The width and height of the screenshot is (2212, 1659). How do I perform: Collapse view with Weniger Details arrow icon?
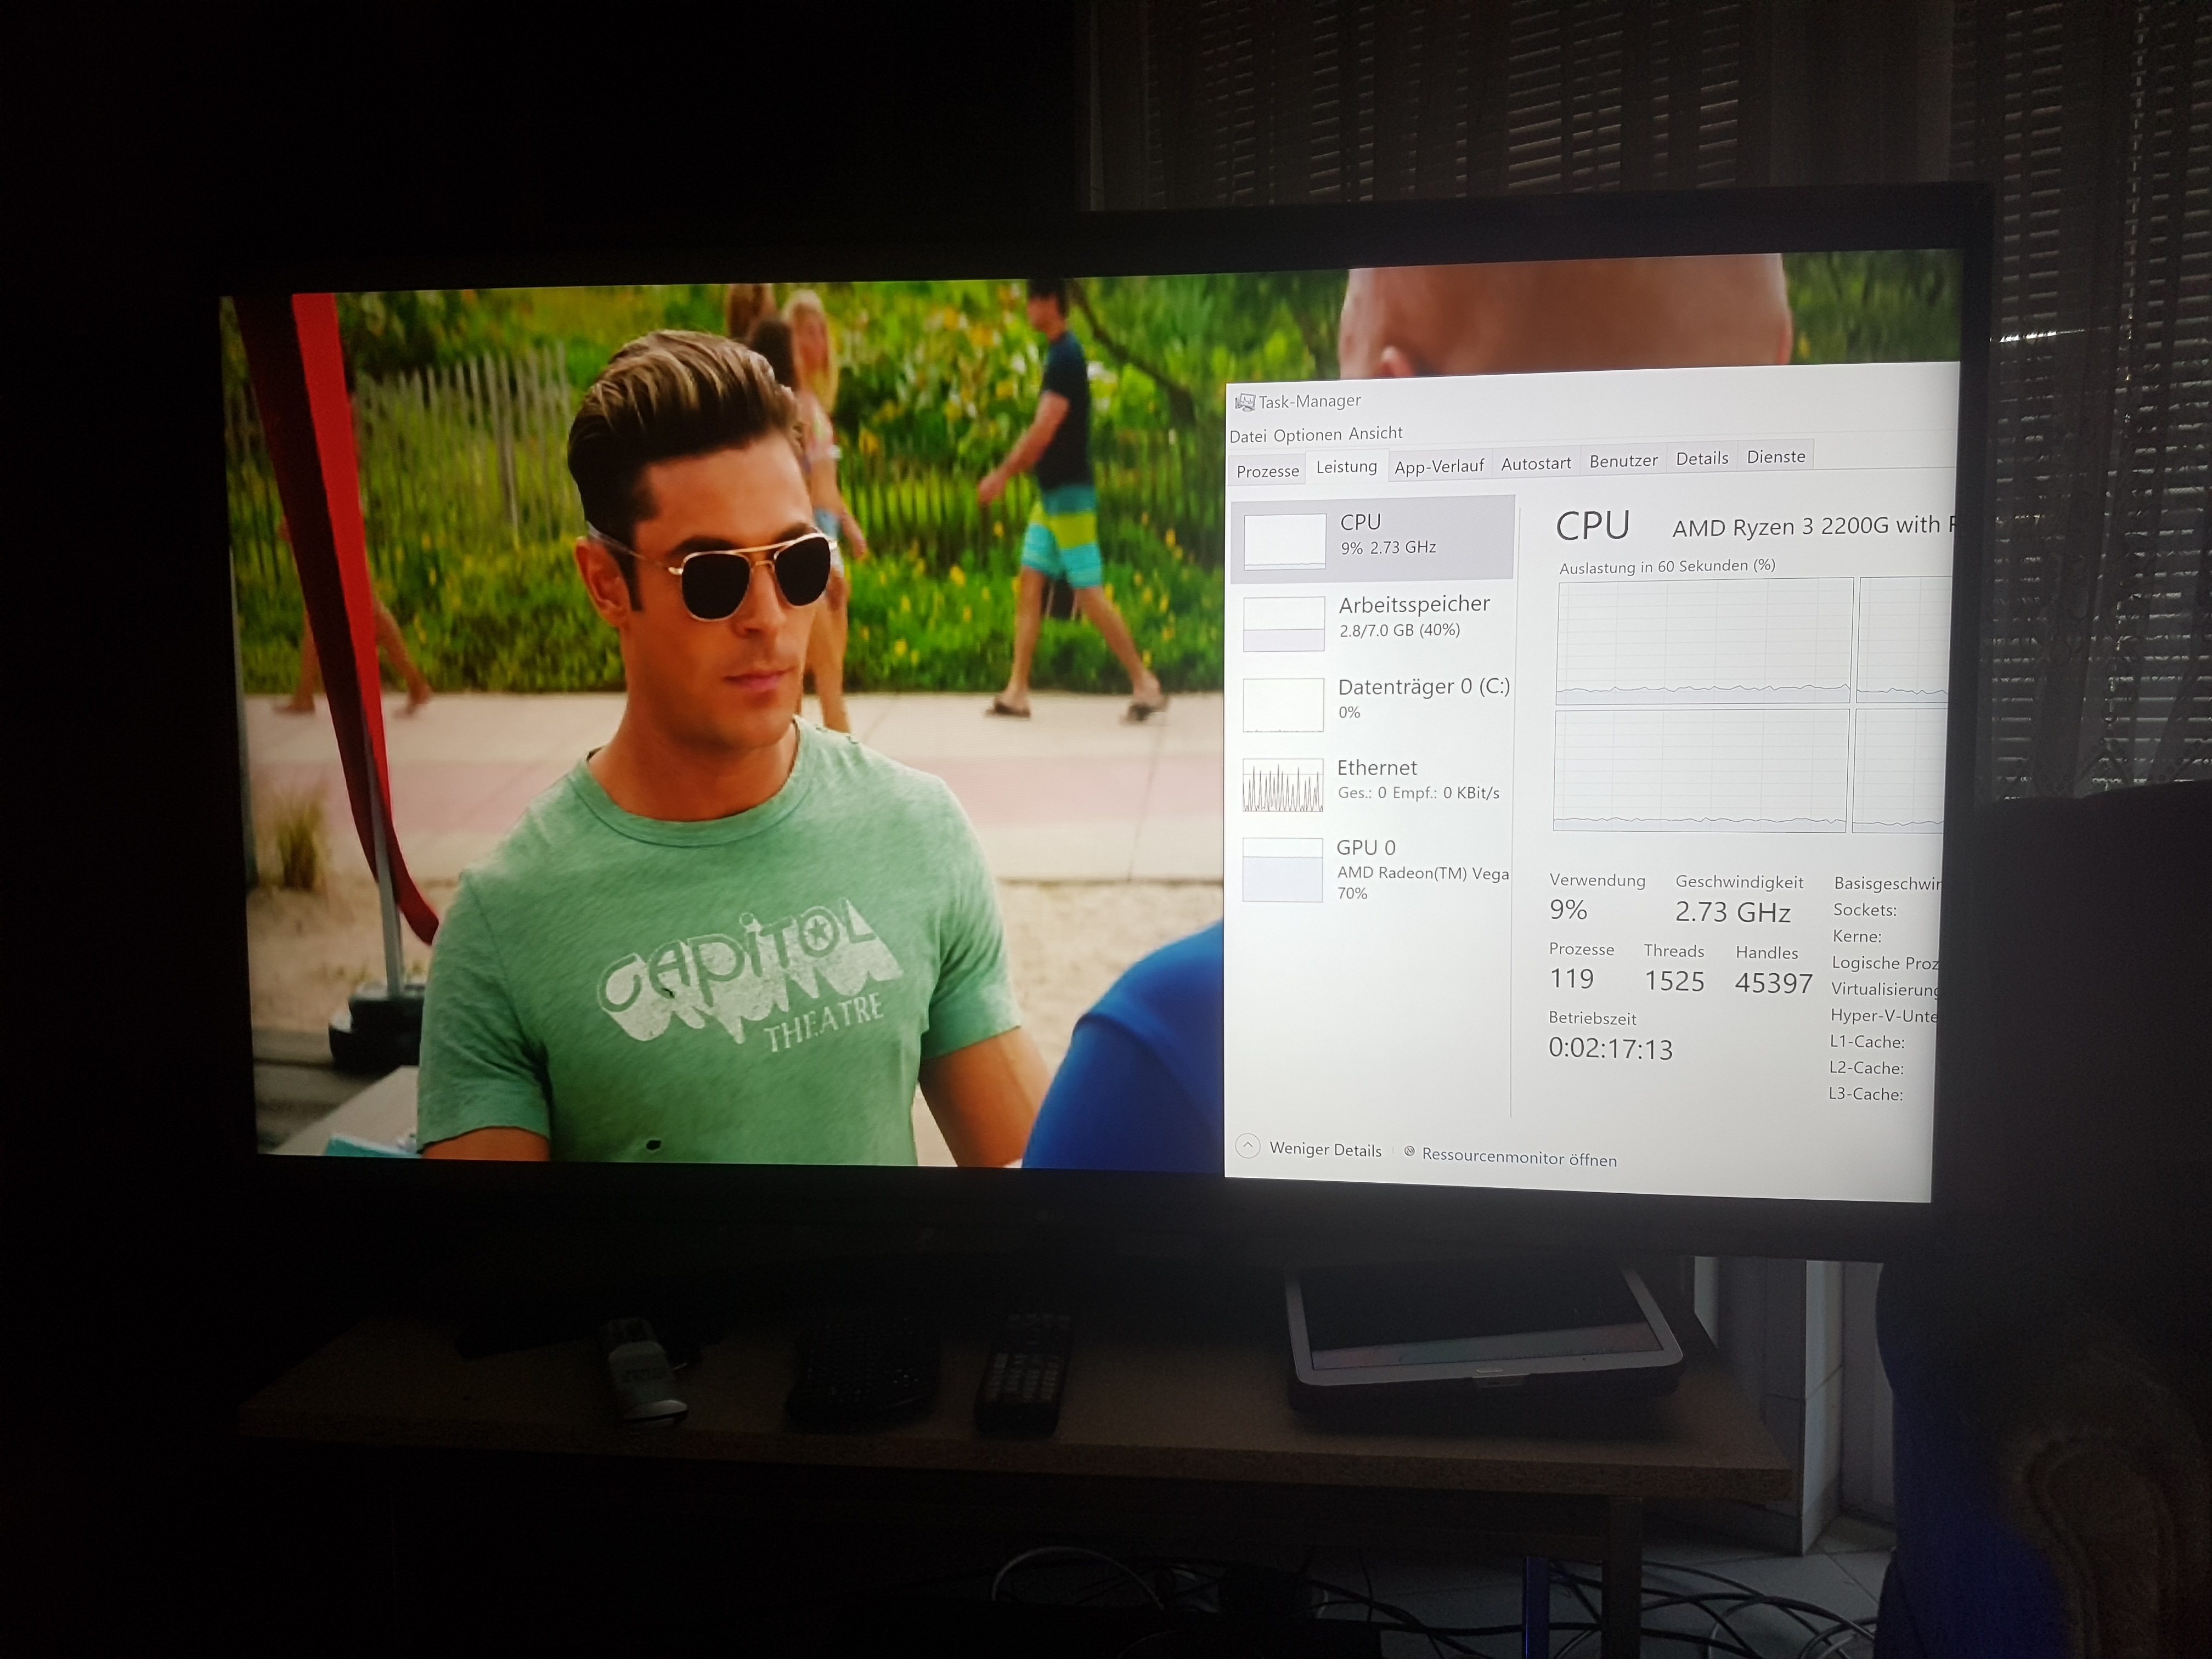point(1247,1146)
